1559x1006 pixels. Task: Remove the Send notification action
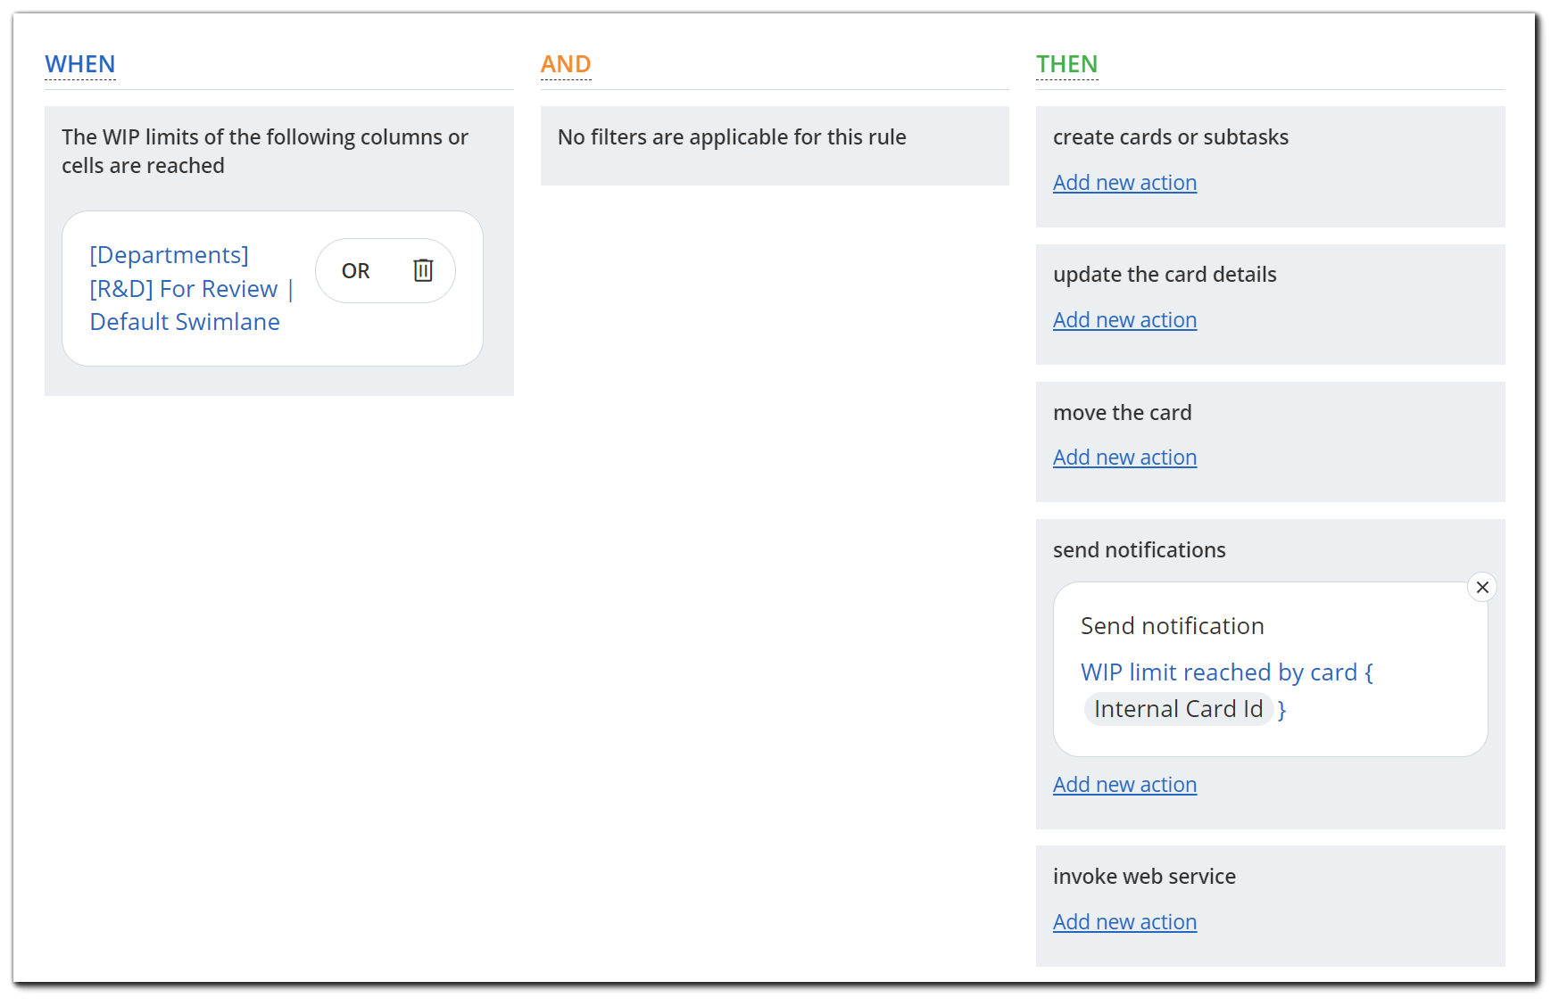click(1482, 587)
